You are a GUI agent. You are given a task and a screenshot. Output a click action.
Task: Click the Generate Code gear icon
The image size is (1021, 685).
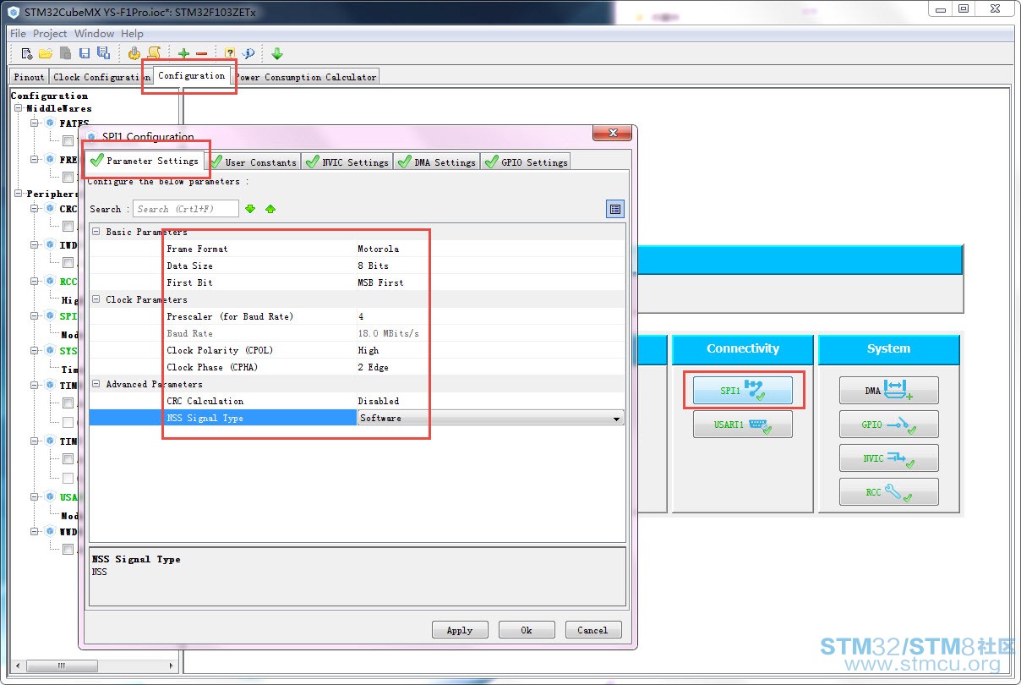click(x=134, y=53)
